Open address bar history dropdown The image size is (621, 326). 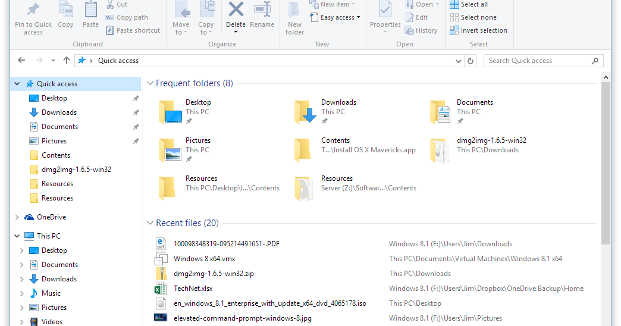(x=458, y=61)
